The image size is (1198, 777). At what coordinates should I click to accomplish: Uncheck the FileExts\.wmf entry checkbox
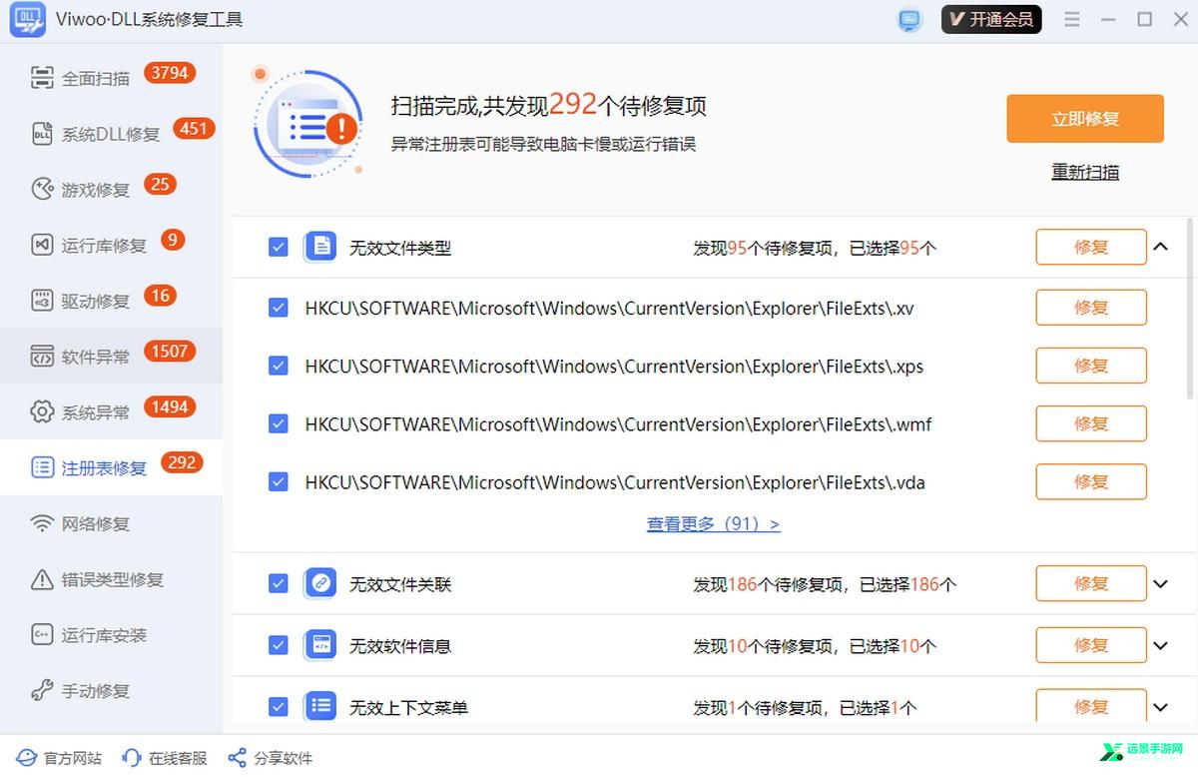[279, 423]
